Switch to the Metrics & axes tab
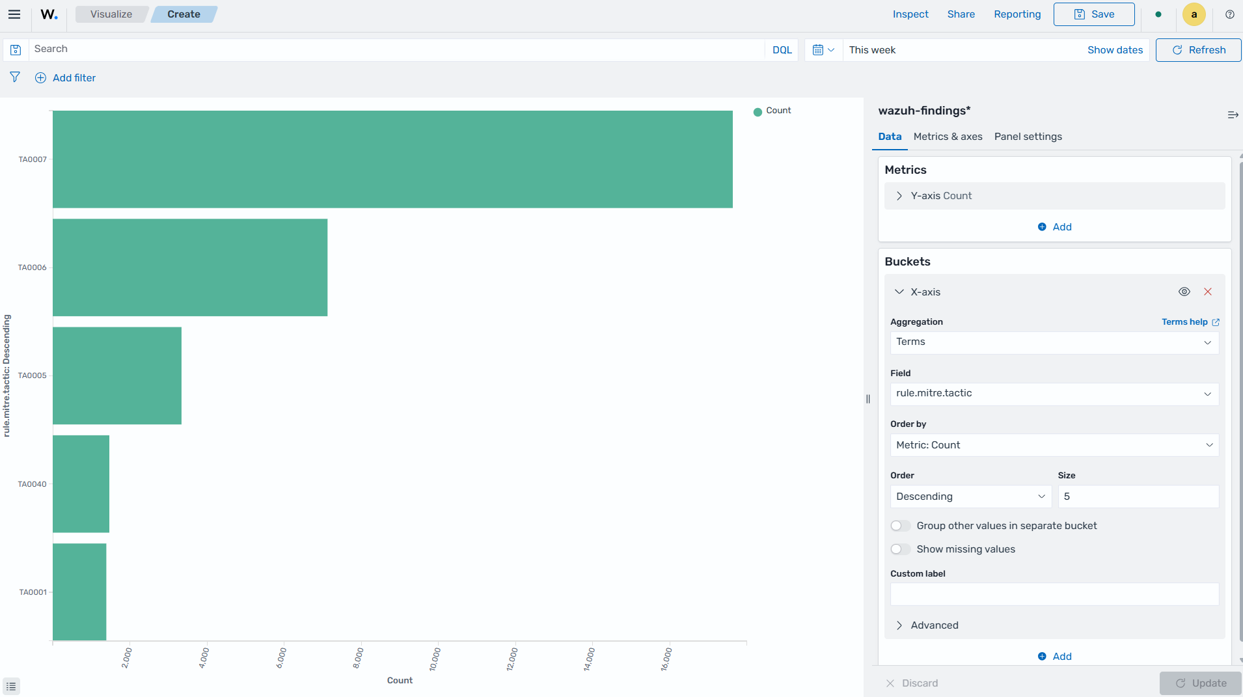Screen dimensions: 1243x697 click(x=948, y=137)
